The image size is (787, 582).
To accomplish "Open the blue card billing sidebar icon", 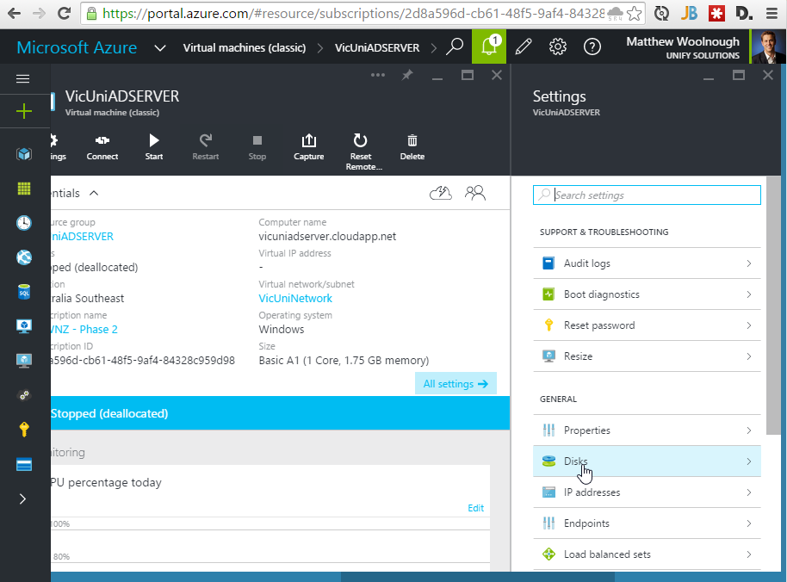I will click(x=23, y=465).
